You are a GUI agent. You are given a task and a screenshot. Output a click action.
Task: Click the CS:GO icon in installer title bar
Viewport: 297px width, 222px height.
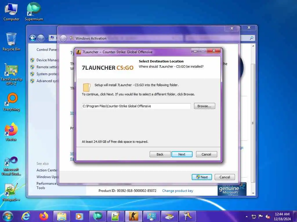click(79, 52)
